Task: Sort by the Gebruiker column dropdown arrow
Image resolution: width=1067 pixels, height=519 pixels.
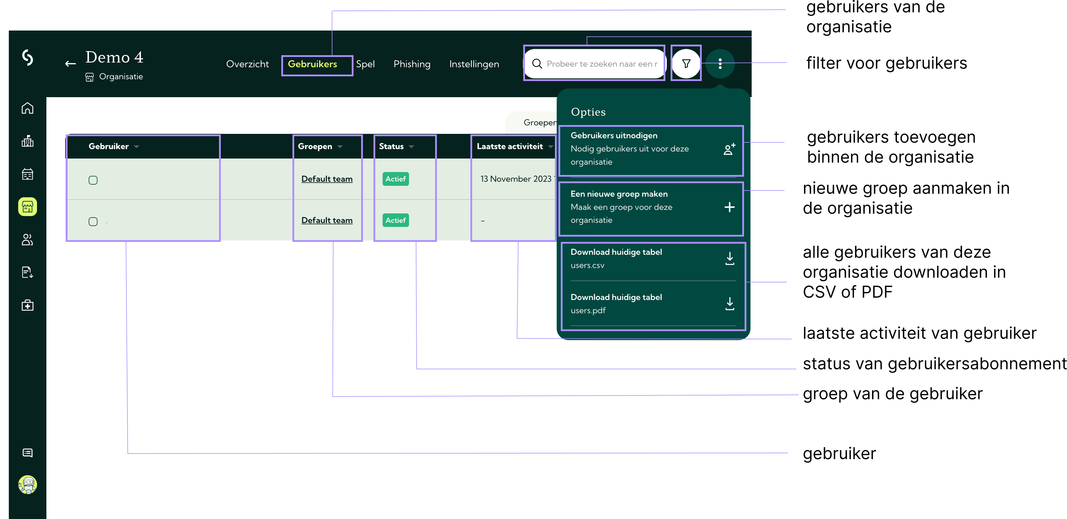Action: 137,146
